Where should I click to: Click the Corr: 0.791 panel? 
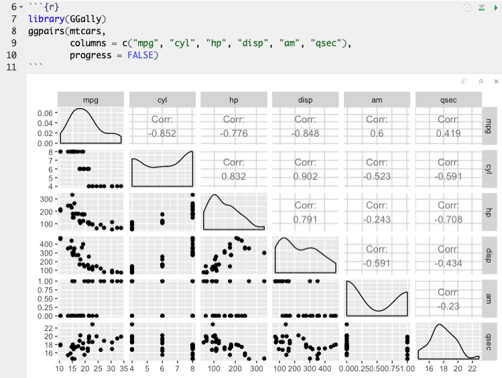tap(306, 212)
